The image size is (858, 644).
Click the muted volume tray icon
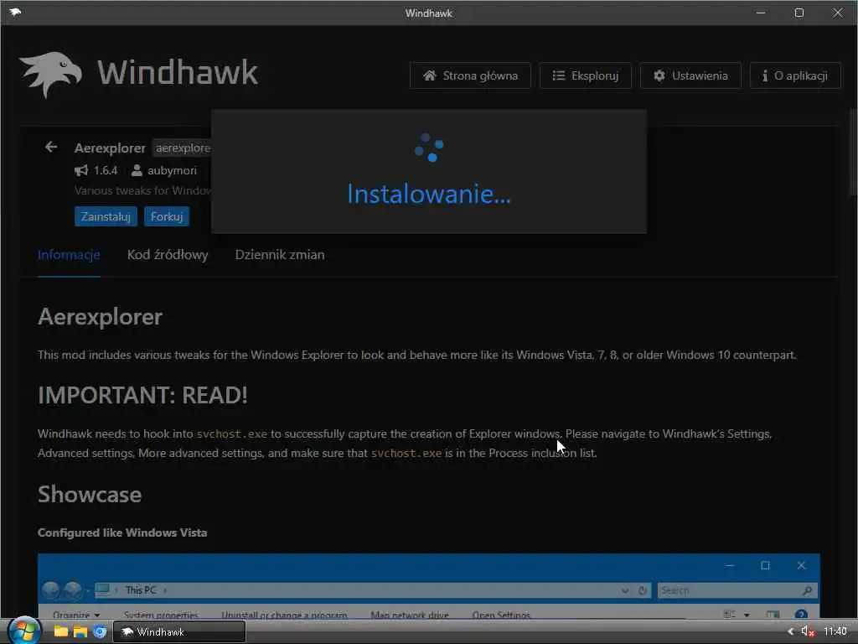[x=807, y=631]
